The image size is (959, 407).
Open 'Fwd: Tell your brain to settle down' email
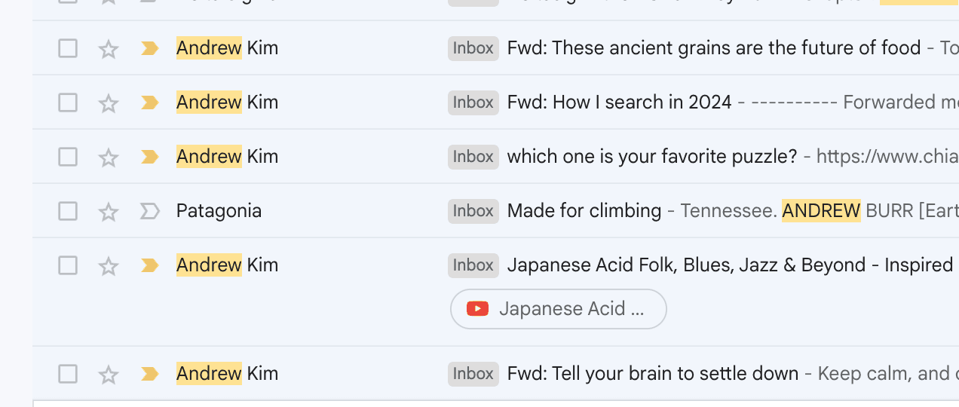tap(653, 374)
